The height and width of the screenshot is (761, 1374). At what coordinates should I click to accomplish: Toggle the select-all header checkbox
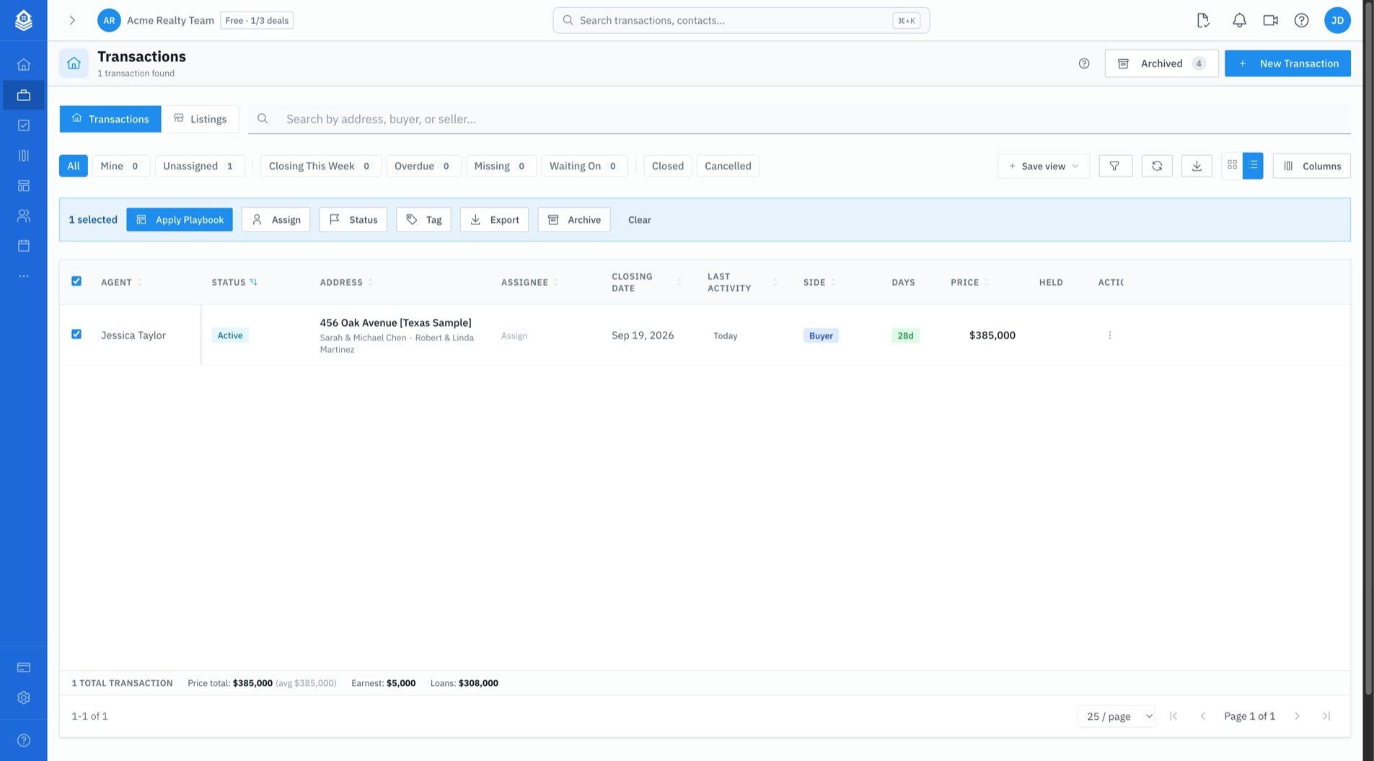tap(76, 281)
